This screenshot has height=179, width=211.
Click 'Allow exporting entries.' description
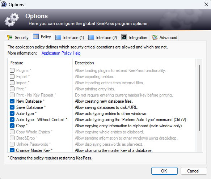pos(94,77)
